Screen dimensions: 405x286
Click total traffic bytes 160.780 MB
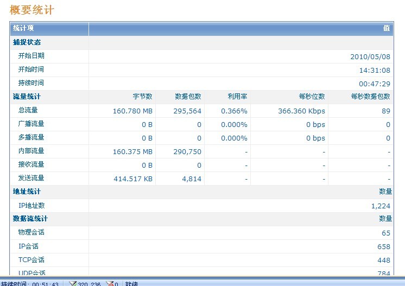pyautogui.click(x=132, y=111)
